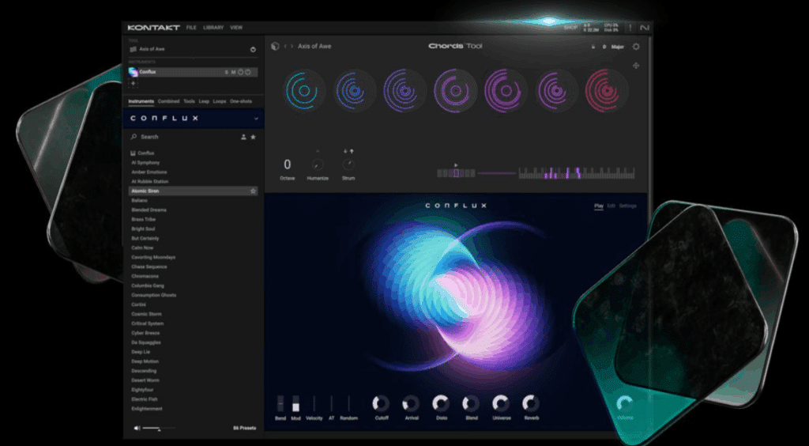Click the Universe knob

pyautogui.click(x=500, y=403)
